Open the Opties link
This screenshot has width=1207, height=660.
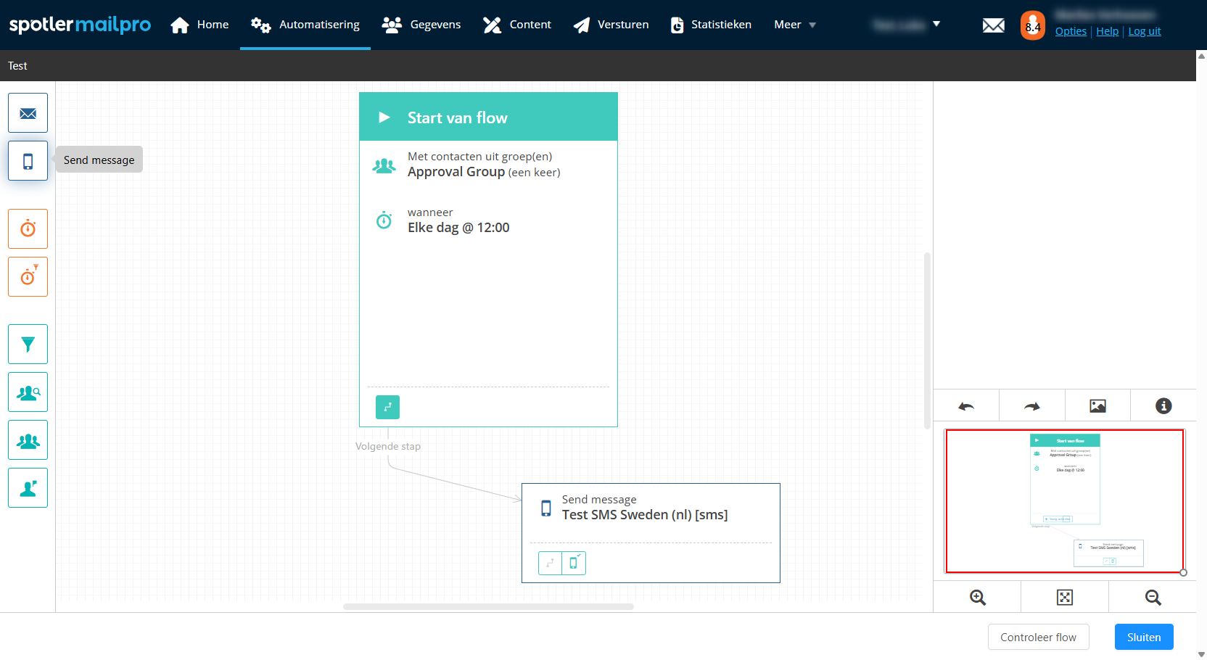tap(1071, 31)
